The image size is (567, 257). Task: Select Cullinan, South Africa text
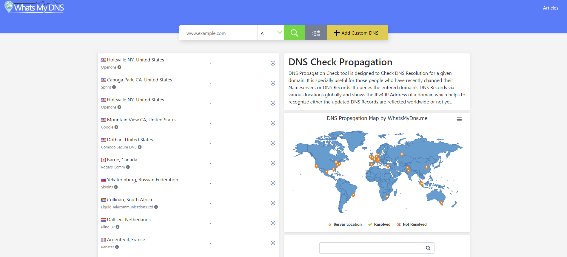tap(130, 199)
